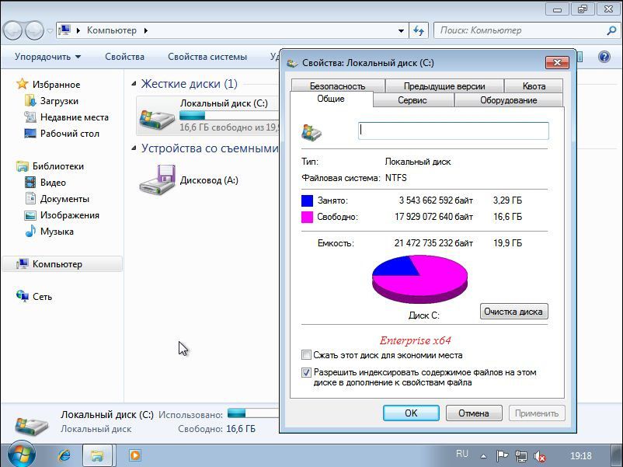Click the Windows Explorer taskbar icon
Viewport: 623px width, 467px height.
[99, 455]
